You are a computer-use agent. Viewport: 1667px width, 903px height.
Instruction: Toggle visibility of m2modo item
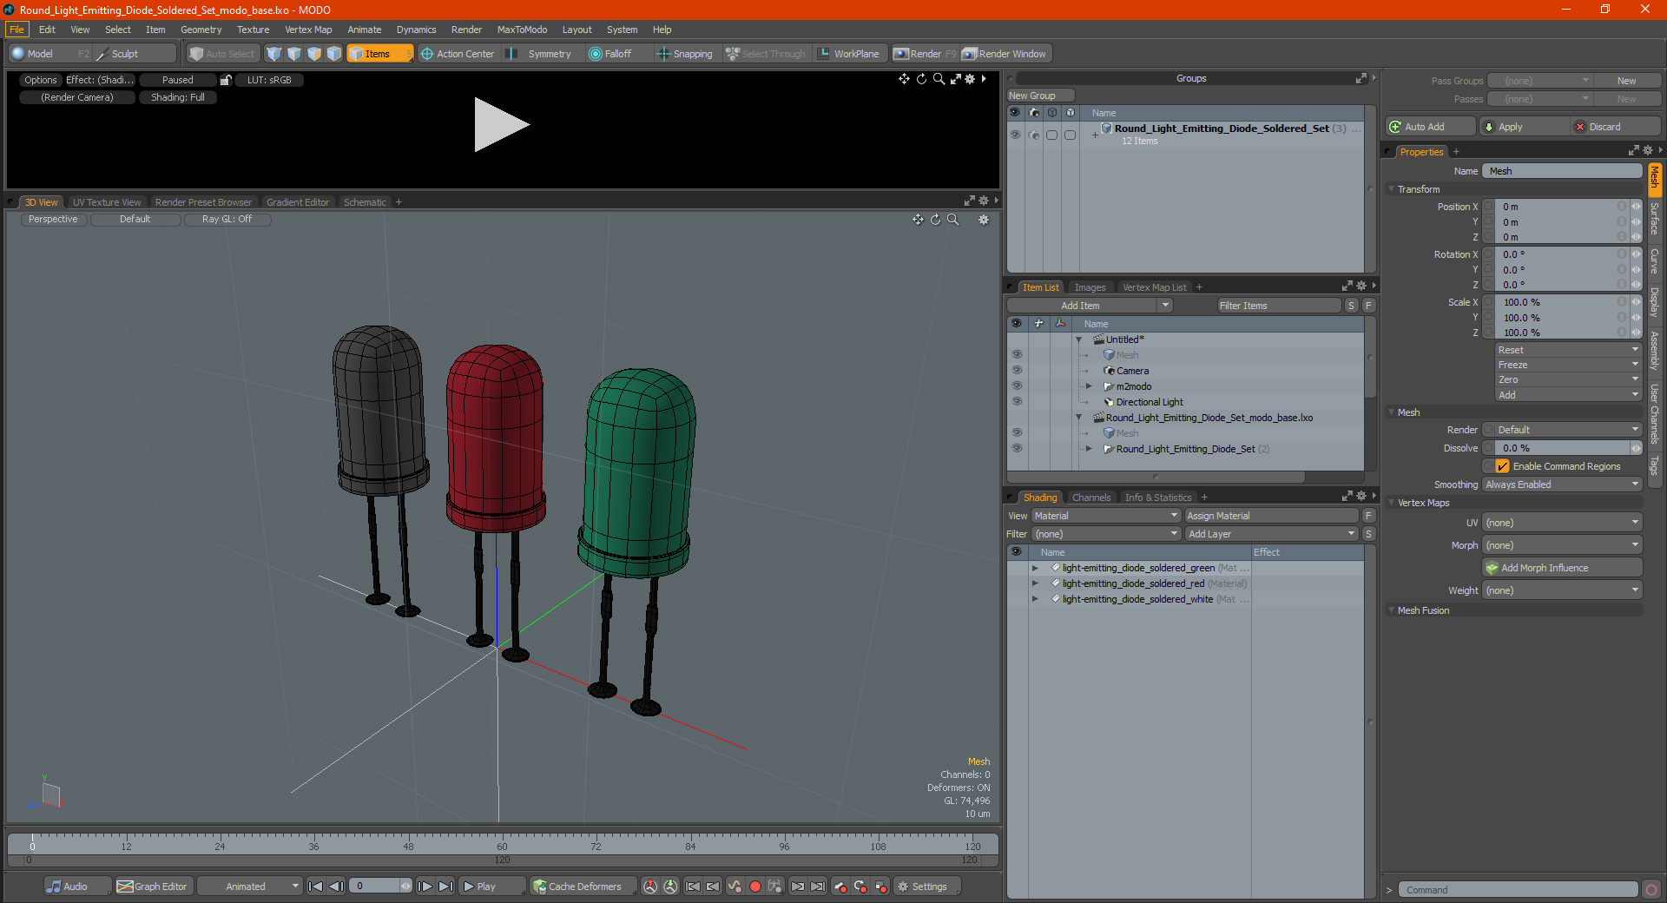(1017, 386)
